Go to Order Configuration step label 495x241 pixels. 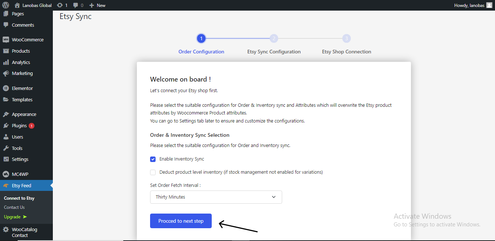tap(201, 52)
